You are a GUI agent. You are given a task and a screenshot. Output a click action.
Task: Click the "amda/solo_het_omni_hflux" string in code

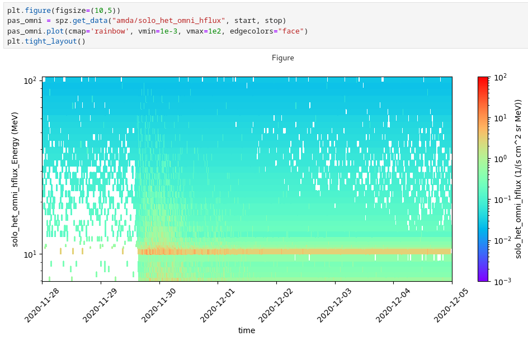168,21
